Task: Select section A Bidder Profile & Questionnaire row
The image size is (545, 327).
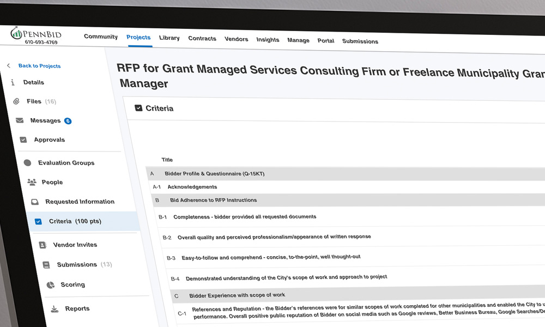Action: [x=346, y=173]
